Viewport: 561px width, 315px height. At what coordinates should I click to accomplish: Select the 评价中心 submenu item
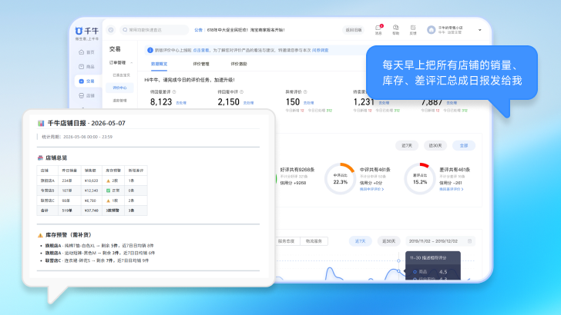119,88
